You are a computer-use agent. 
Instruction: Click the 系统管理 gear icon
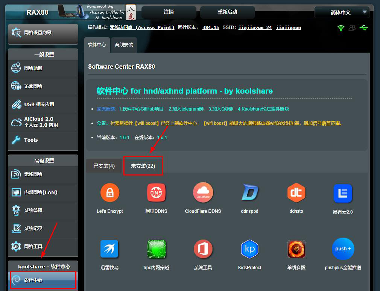click(x=16, y=210)
